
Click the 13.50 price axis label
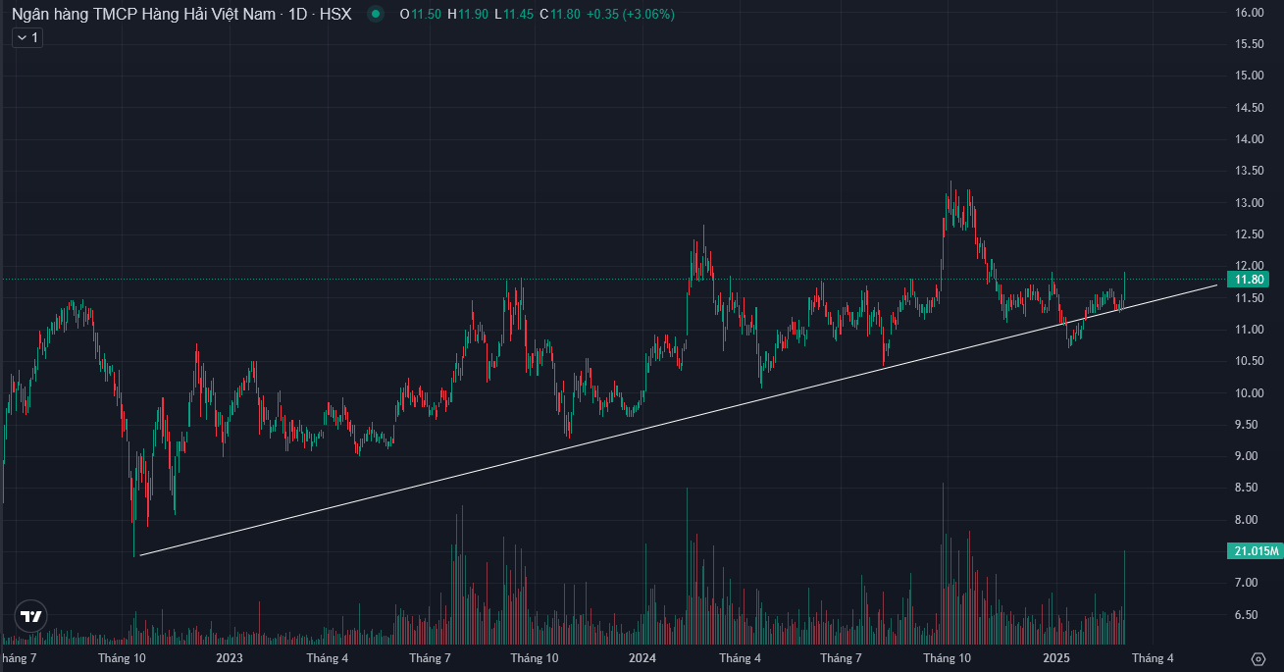point(1248,171)
